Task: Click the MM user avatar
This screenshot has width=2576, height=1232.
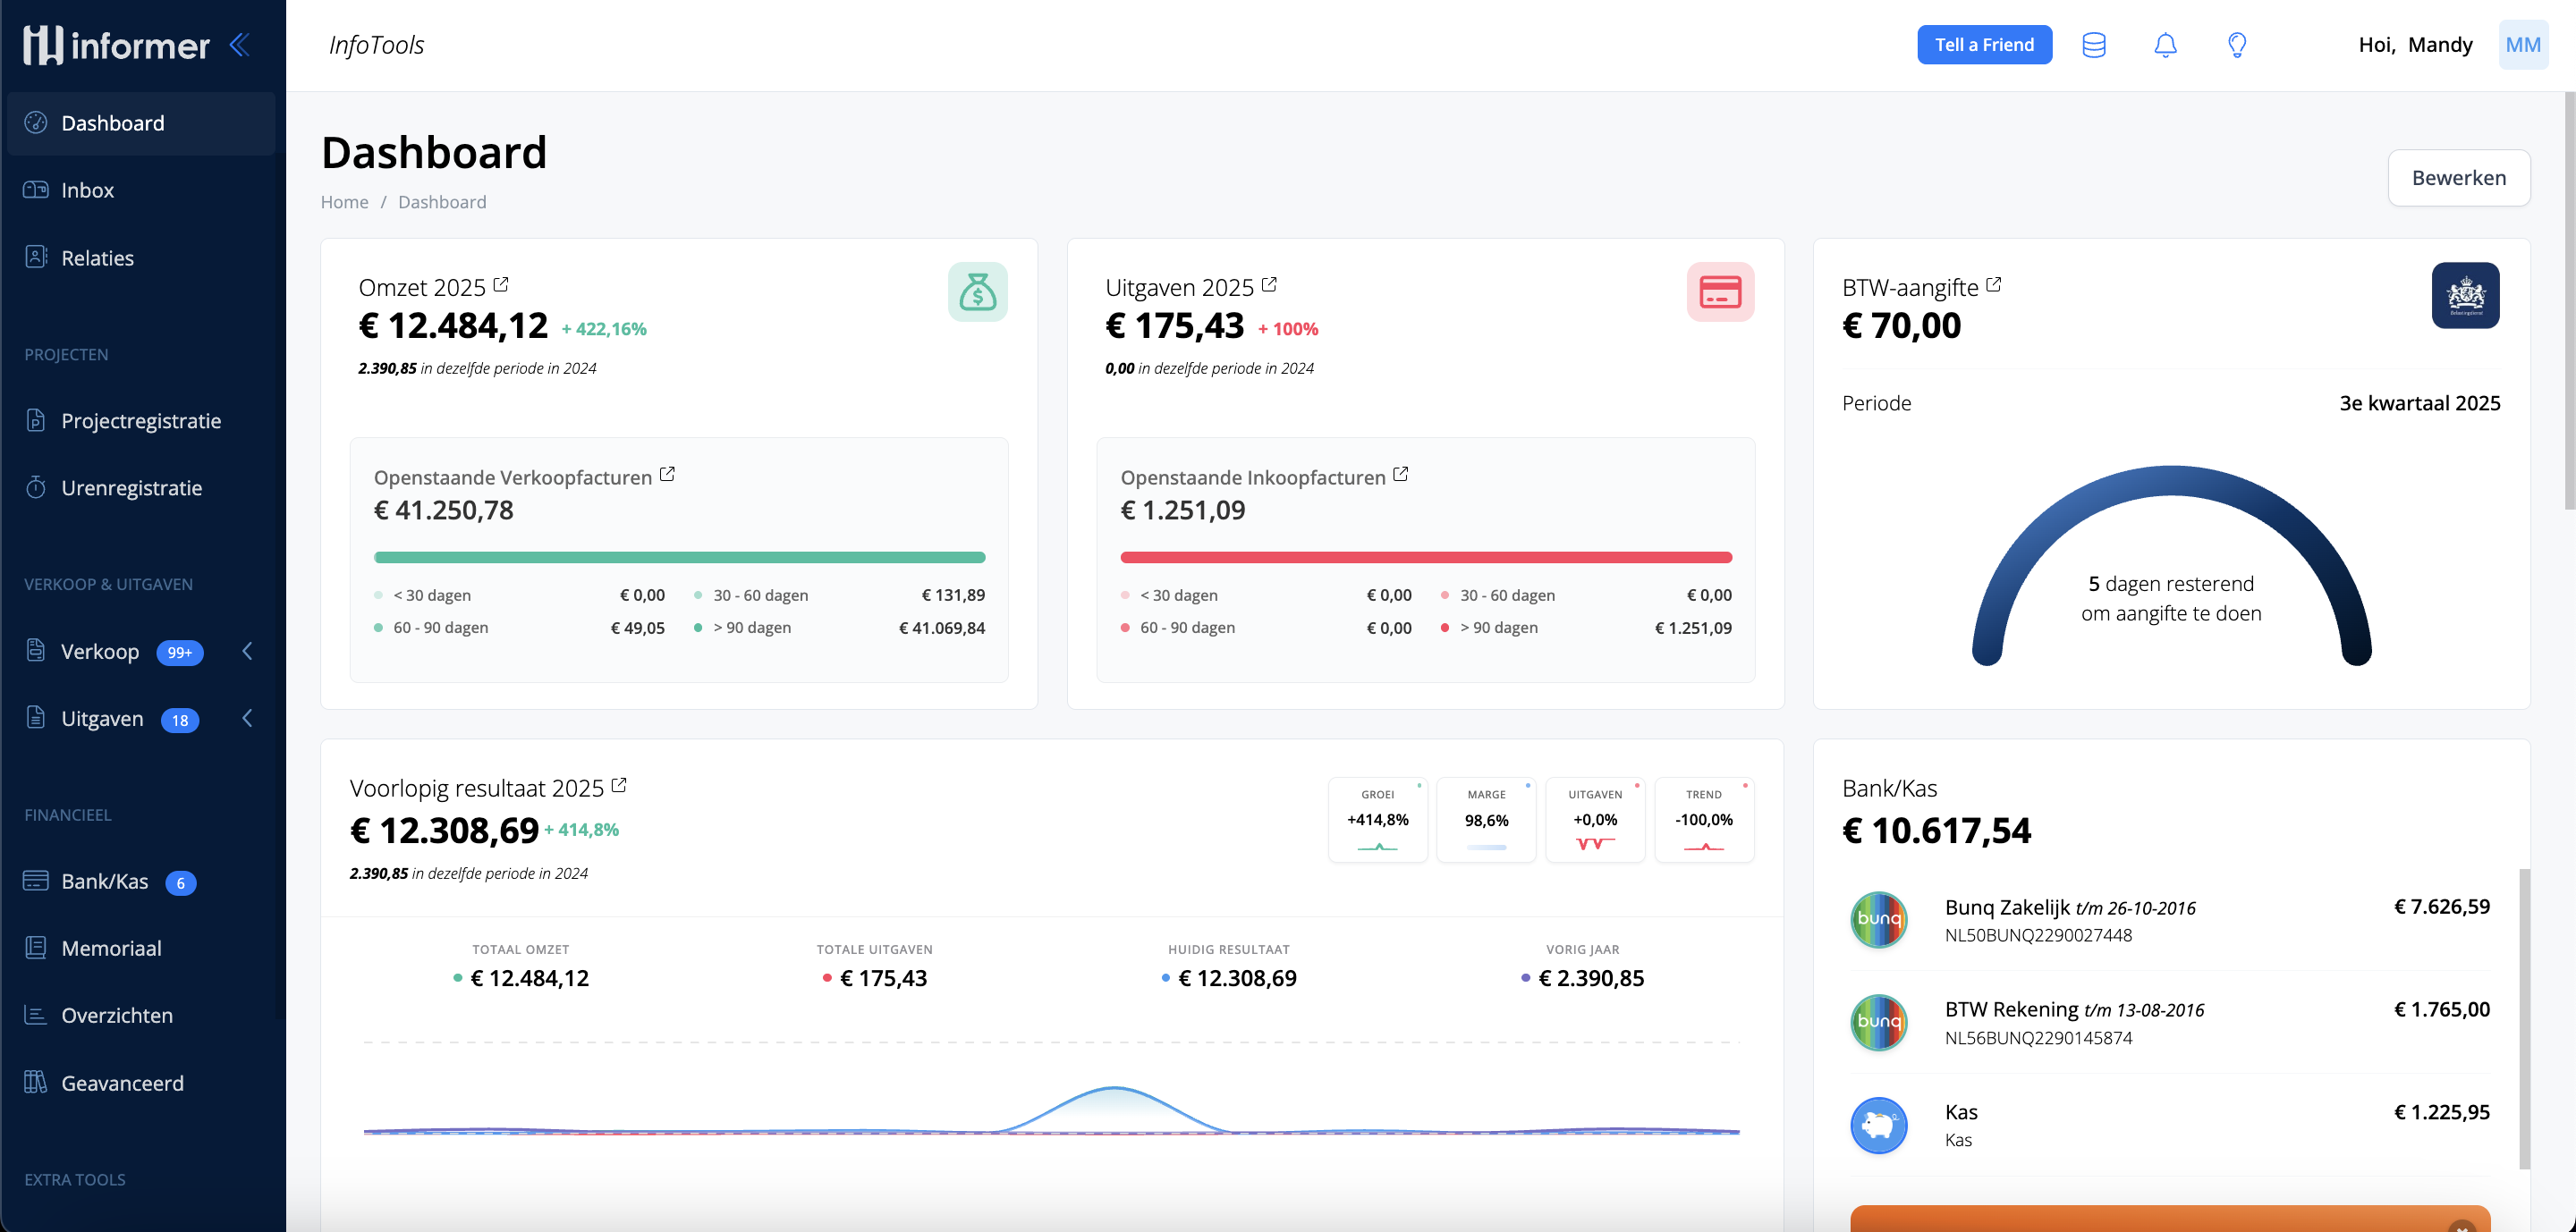Action: (x=2522, y=45)
